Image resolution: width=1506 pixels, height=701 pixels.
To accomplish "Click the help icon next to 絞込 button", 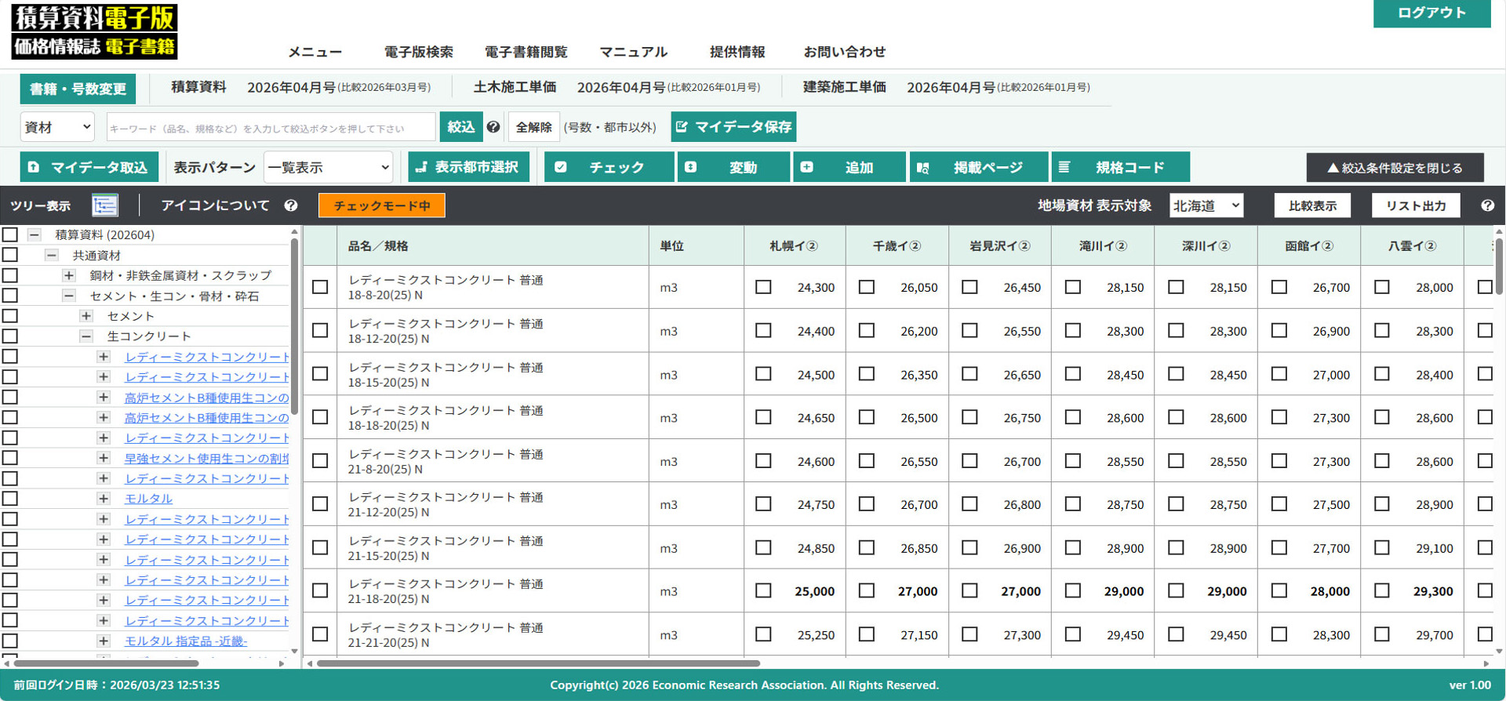I will pyautogui.click(x=493, y=127).
